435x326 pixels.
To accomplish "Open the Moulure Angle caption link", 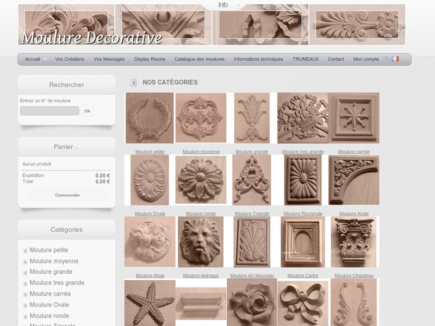I will click(x=354, y=214).
